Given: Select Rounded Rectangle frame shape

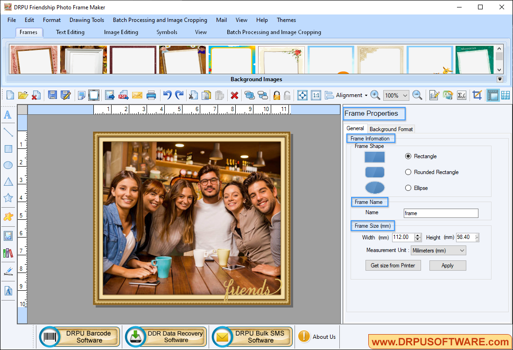Looking at the screenshot, I should click(x=408, y=172).
